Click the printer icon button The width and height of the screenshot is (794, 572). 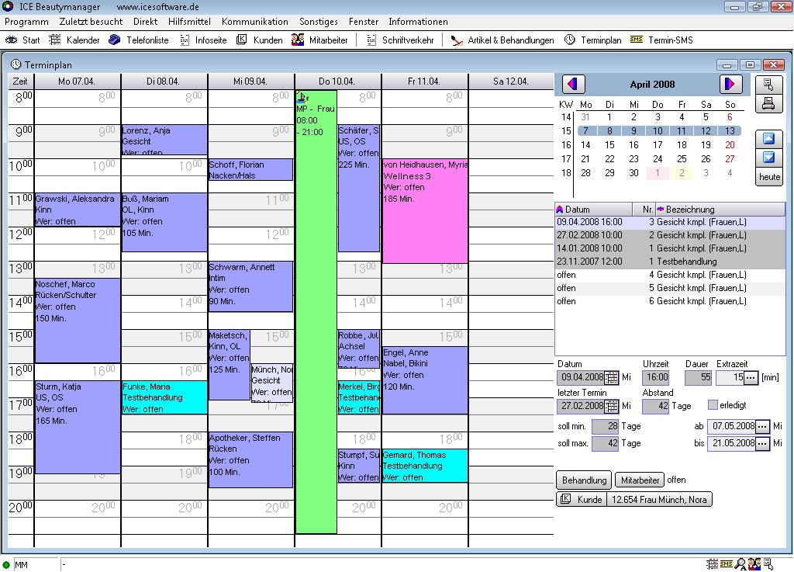[768, 103]
